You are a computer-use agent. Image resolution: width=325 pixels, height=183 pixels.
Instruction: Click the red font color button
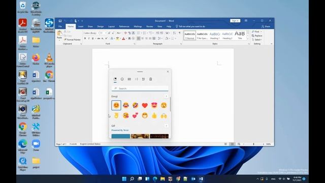(123, 39)
